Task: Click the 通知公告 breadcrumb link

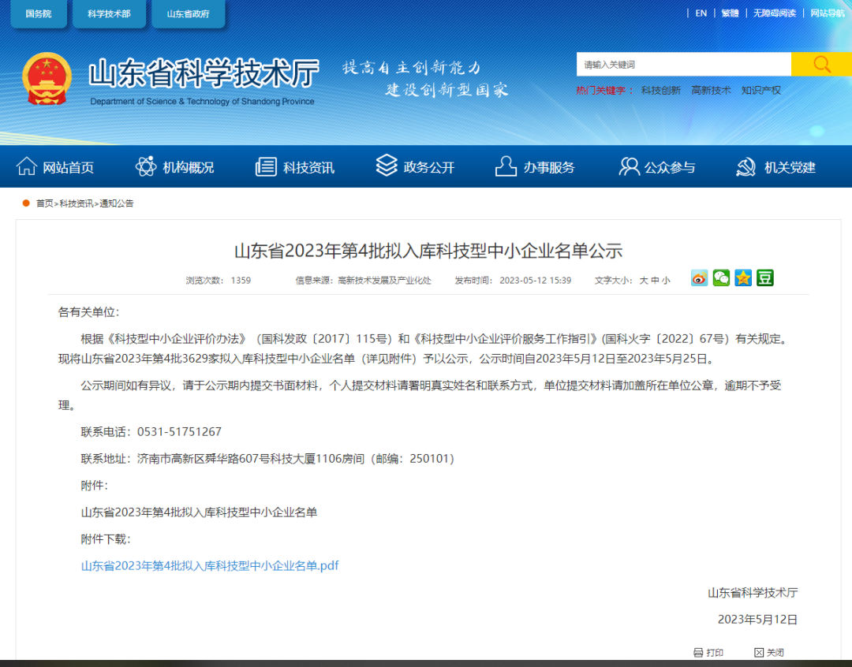Action: click(117, 203)
